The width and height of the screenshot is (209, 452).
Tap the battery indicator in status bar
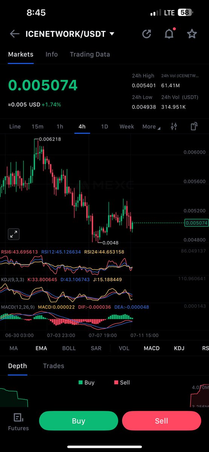(185, 12)
